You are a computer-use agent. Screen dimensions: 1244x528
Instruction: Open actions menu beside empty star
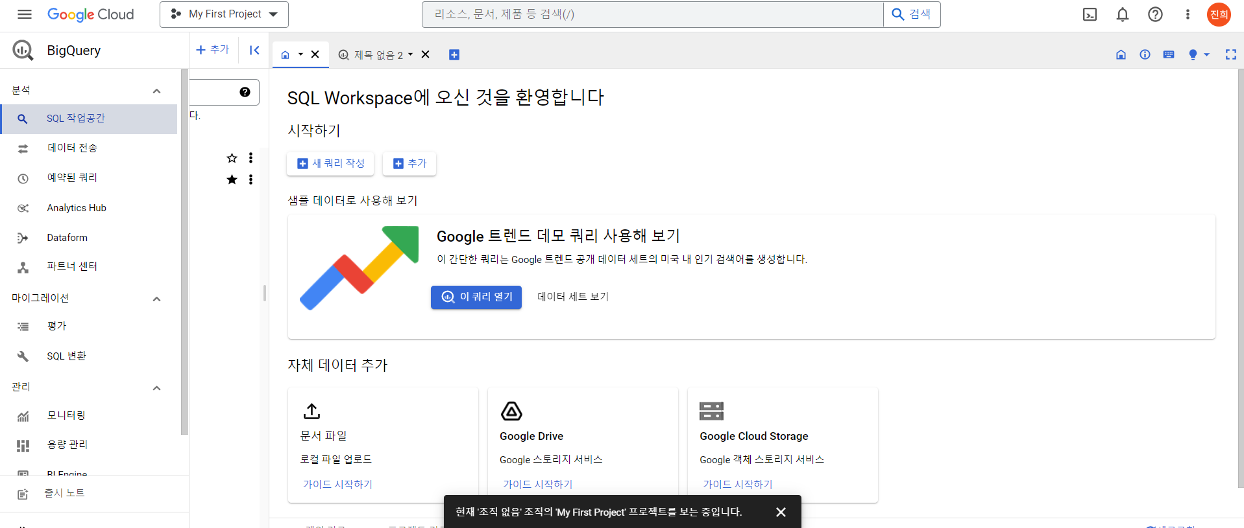tap(250, 158)
